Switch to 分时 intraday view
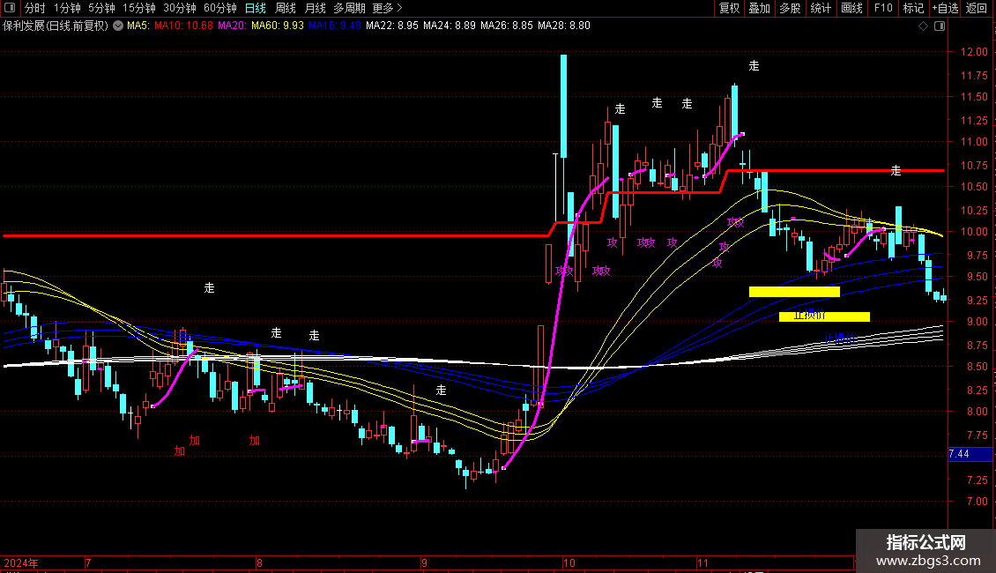 (x=35, y=8)
